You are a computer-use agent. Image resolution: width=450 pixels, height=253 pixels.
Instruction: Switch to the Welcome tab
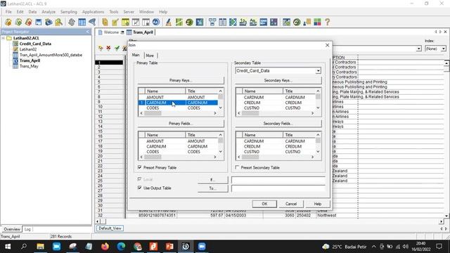[x=111, y=32]
